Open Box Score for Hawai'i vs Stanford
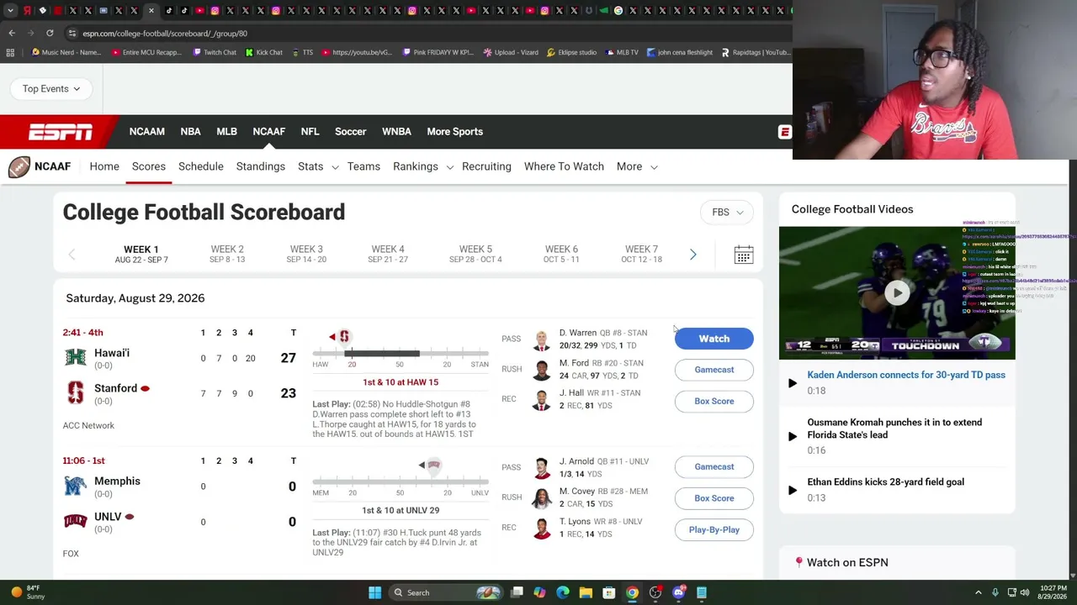The image size is (1077, 605). pyautogui.click(x=714, y=401)
